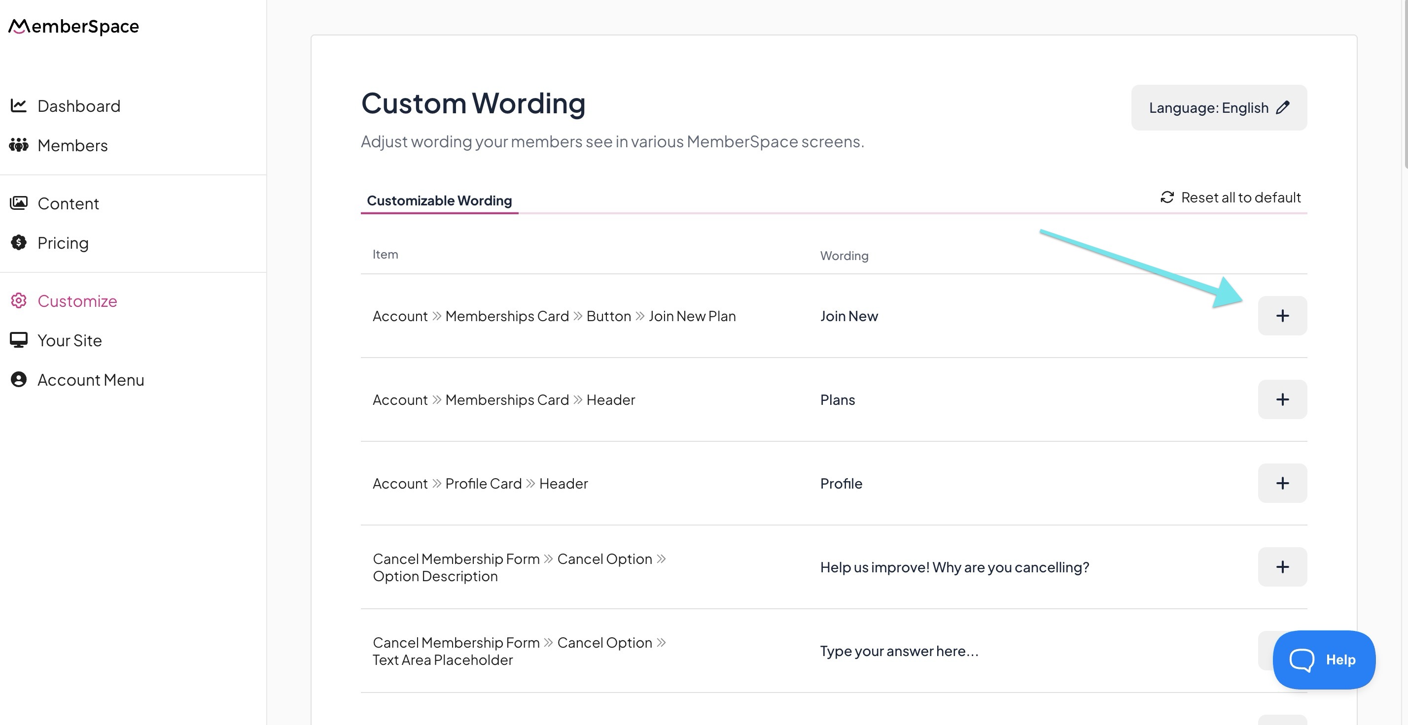Click the Custom Wording page heading

click(473, 103)
